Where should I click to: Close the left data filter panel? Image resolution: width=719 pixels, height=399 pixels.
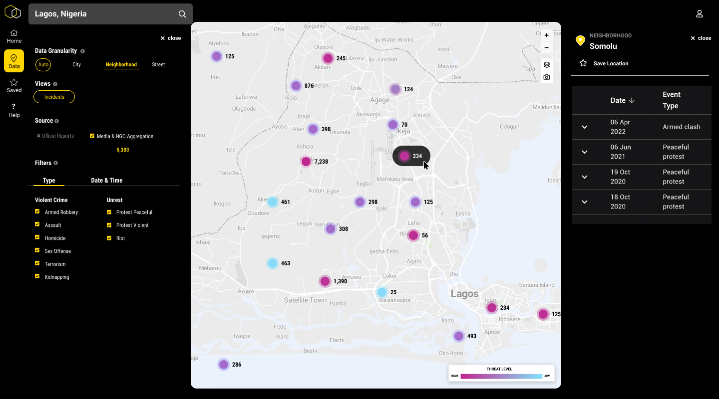[170, 38]
